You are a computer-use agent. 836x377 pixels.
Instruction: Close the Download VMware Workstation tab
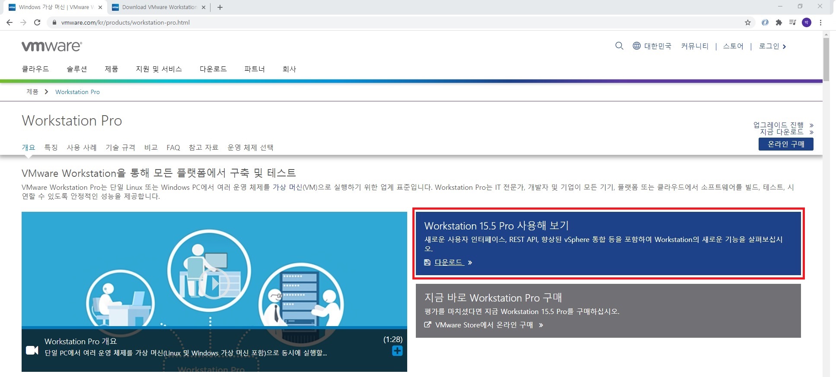point(204,7)
